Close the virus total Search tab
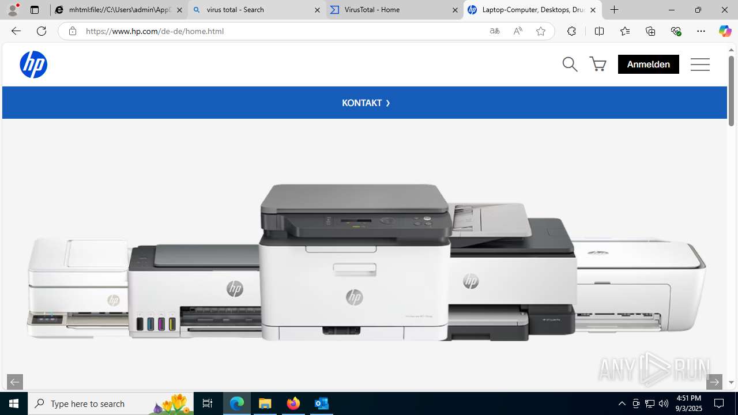 (317, 10)
